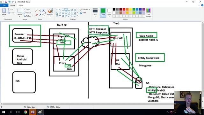Click the horizontal scrollbar left arrow
Viewport: 204px width, 115px height.
click(1, 104)
